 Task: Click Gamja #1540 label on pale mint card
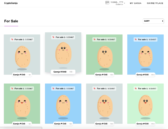click(145, 124)
